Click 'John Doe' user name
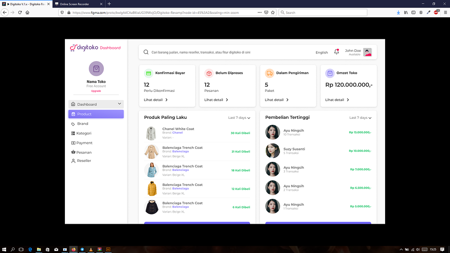The image size is (450, 253). [353, 51]
